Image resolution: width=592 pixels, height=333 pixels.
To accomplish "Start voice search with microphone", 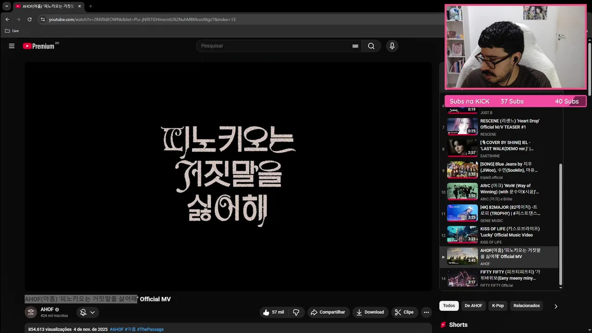I will pos(392,46).
